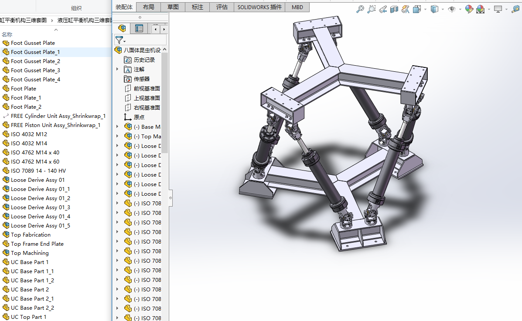Open the SOLIDWORKS 插件 tab
Screen dimensions: 522x321
tap(259, 7)
